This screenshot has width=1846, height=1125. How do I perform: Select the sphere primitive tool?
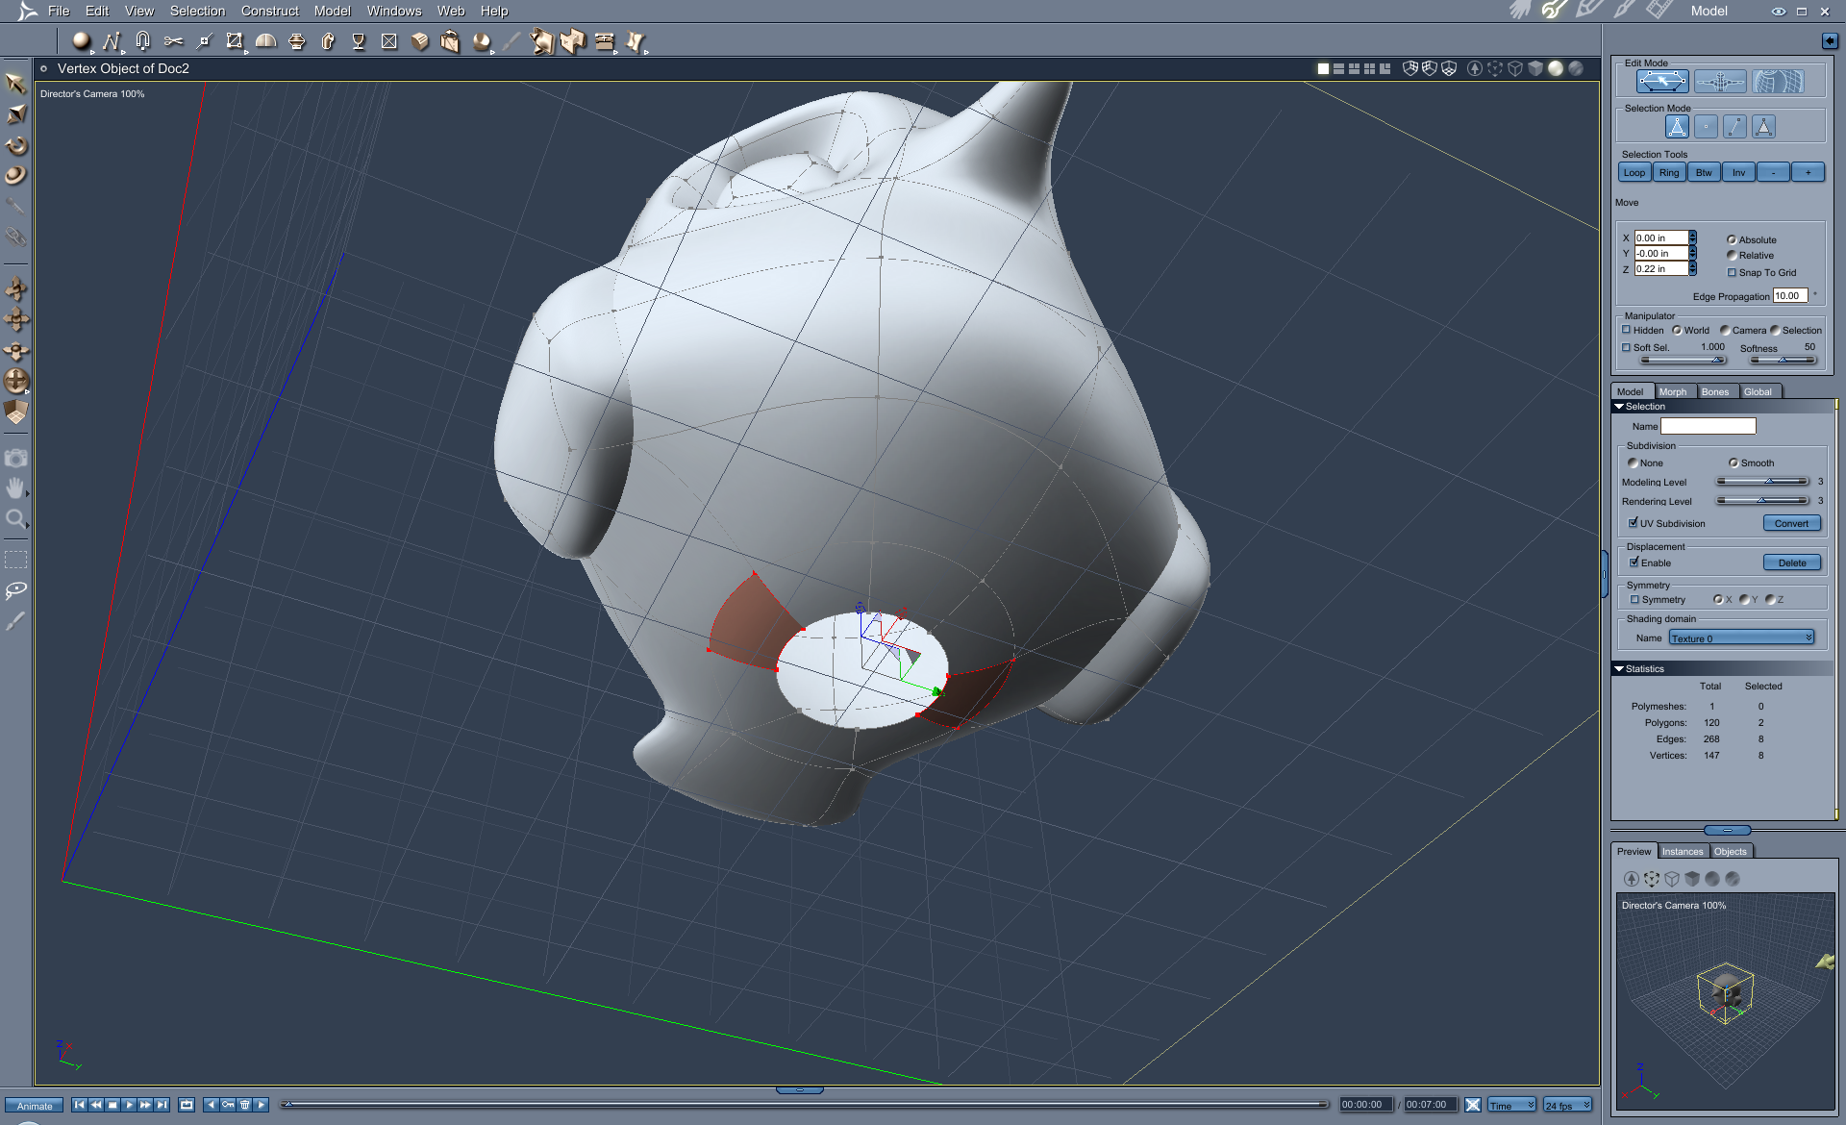(81, 40)
